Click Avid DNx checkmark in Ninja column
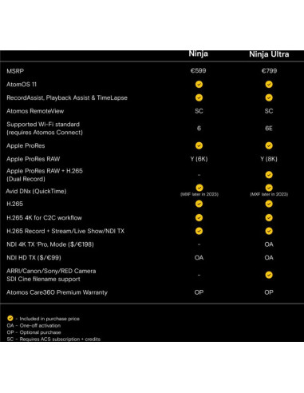 click(199, 188)
